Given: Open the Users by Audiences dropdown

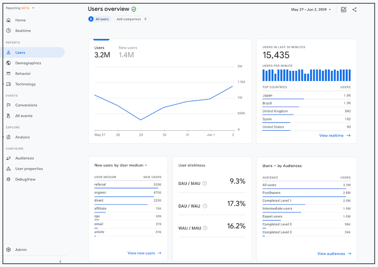Looking at the screenshot, I should [x=282, y=166].
